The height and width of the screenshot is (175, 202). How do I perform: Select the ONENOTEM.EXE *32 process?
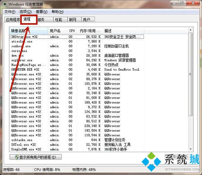(77, 70)
